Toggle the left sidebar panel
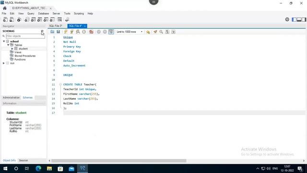The image size is (307, 173). [x=294, y=19]
